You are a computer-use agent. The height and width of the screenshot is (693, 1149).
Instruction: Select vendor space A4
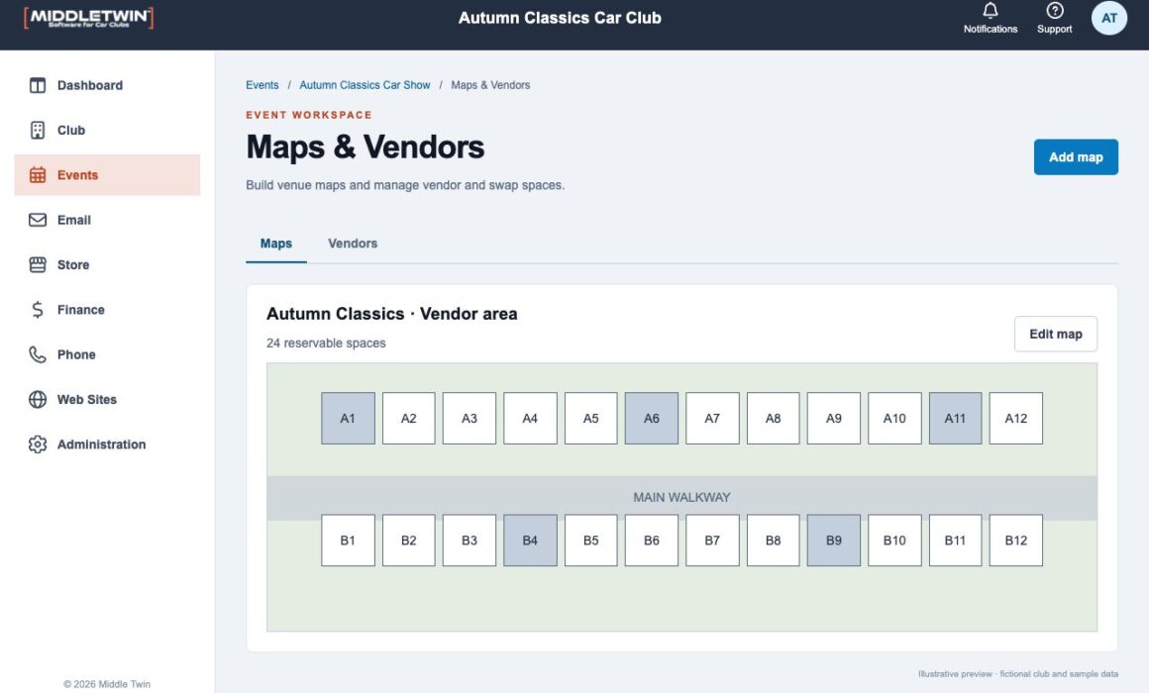531,419
